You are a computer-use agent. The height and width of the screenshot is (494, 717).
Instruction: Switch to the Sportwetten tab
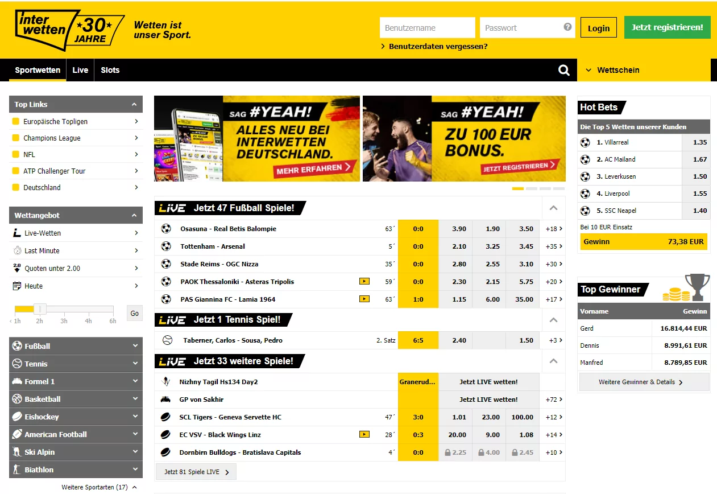point(38,70)
